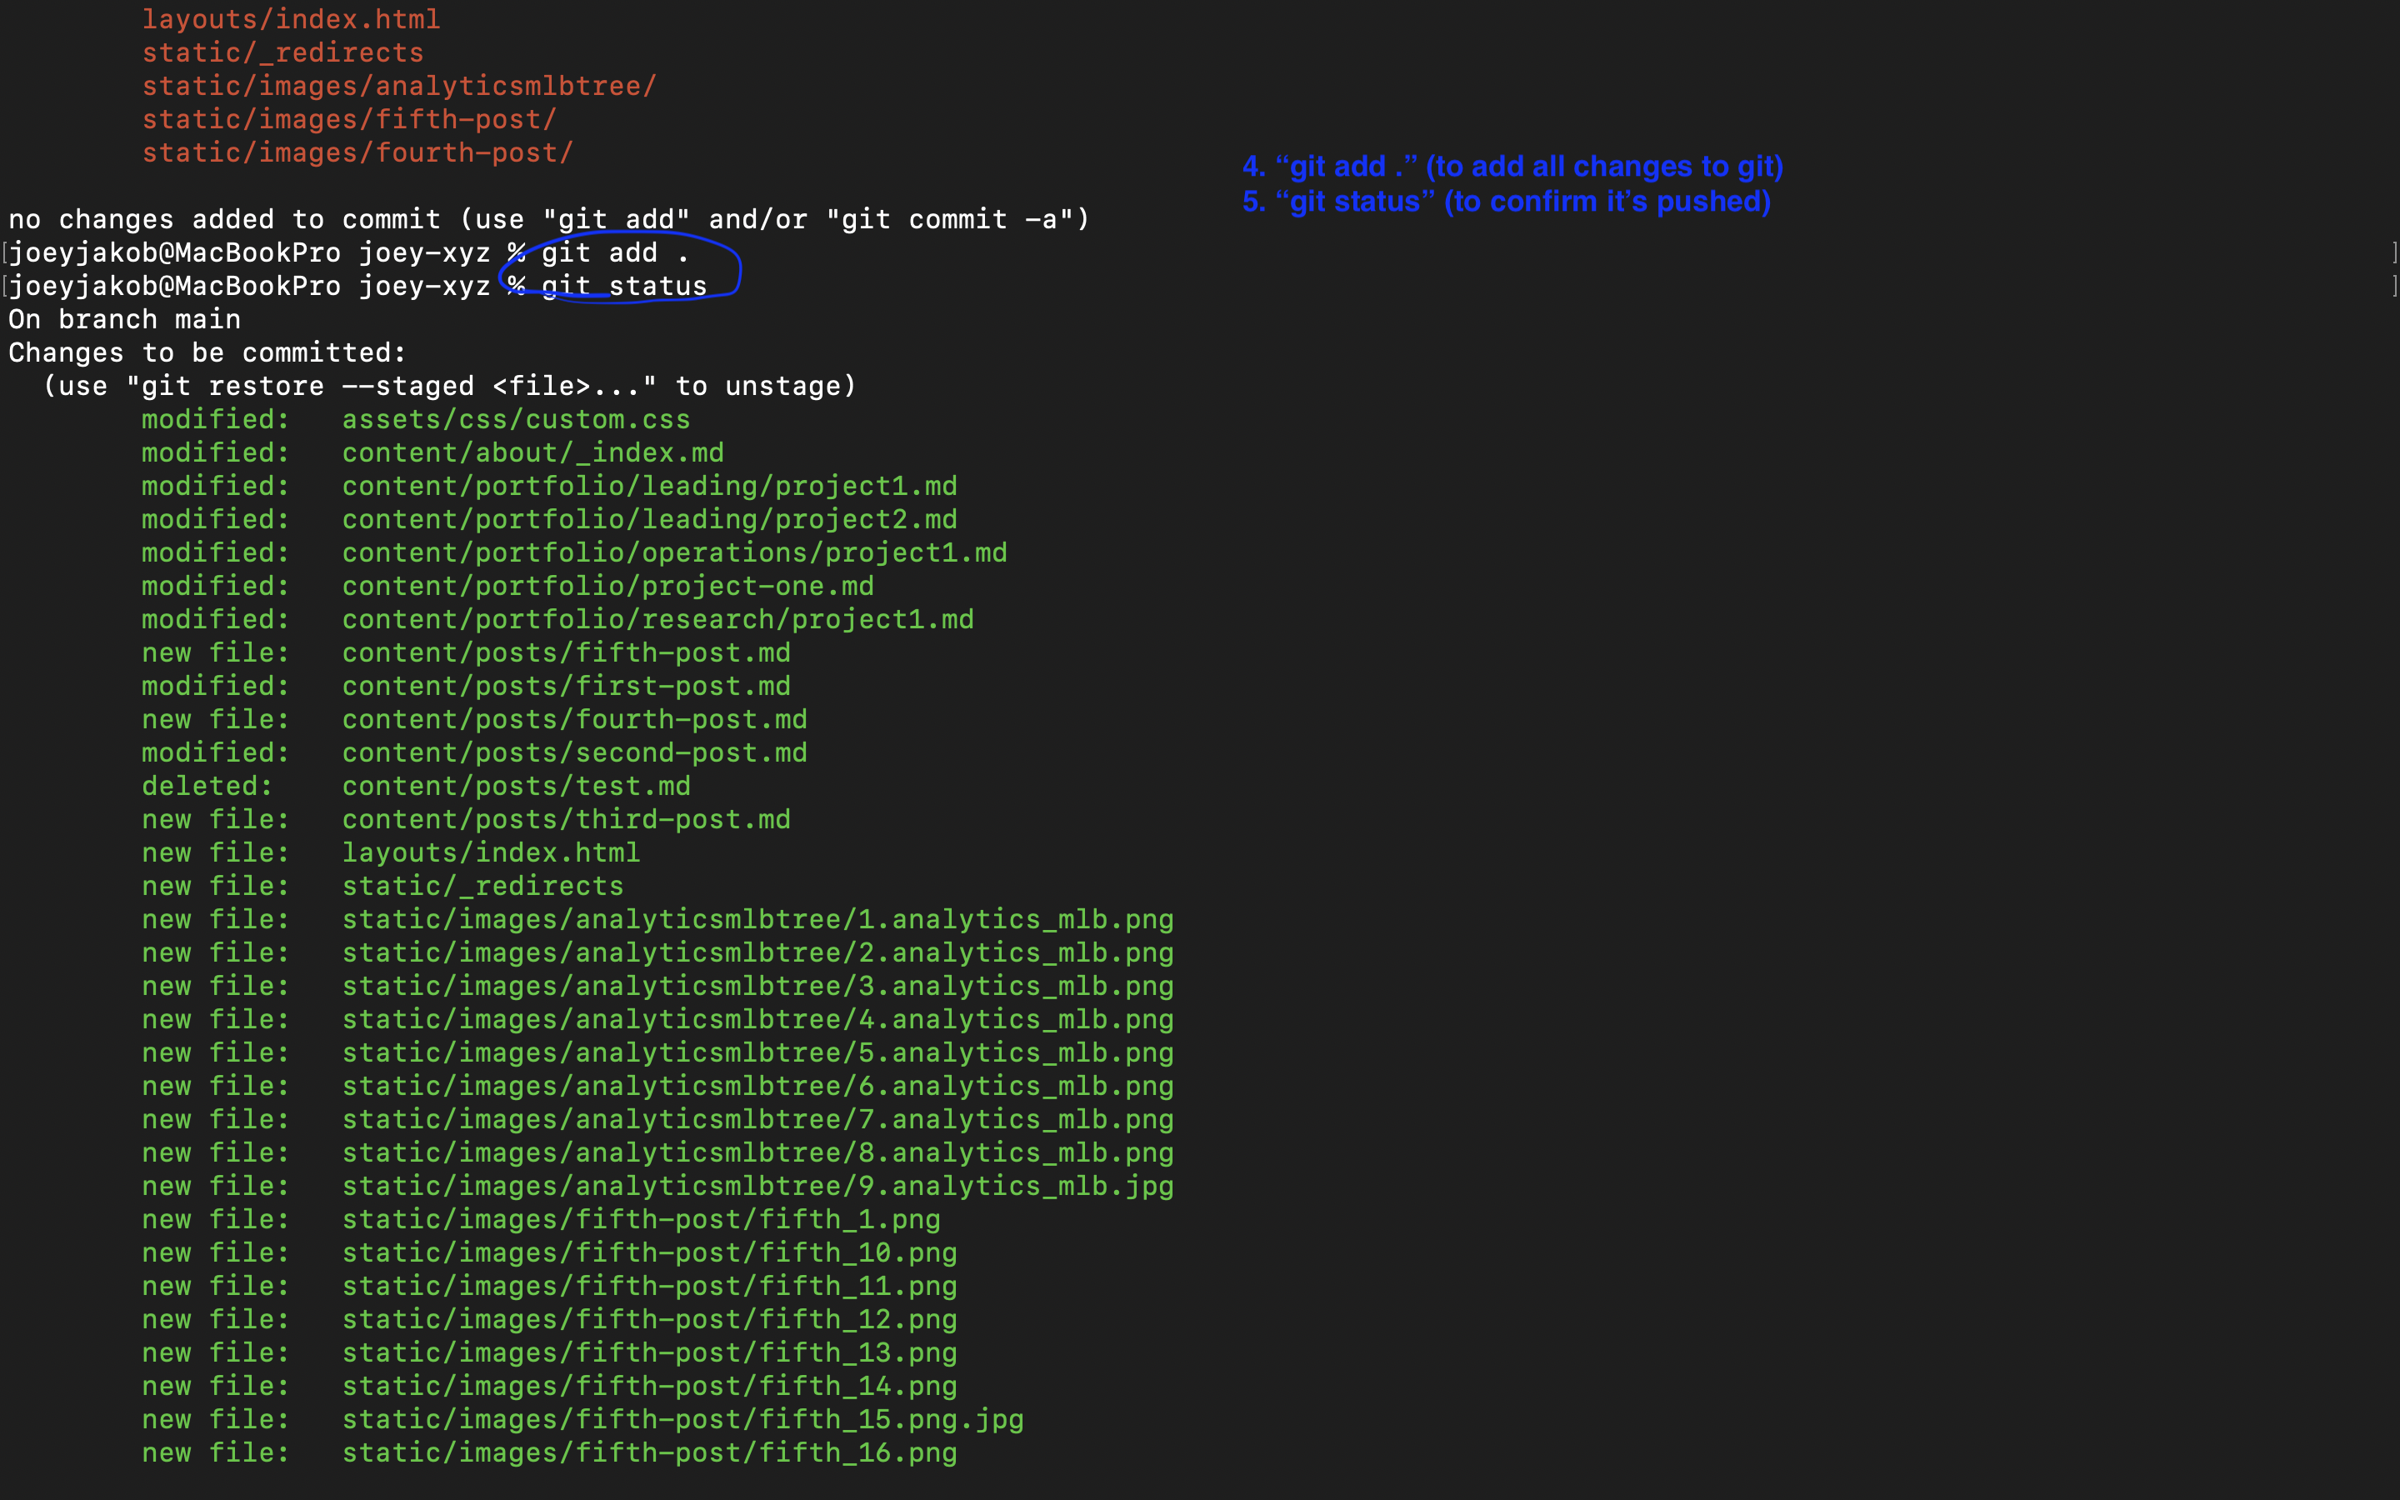Click the "no changes added to commit" message

(x=548, y=219)
